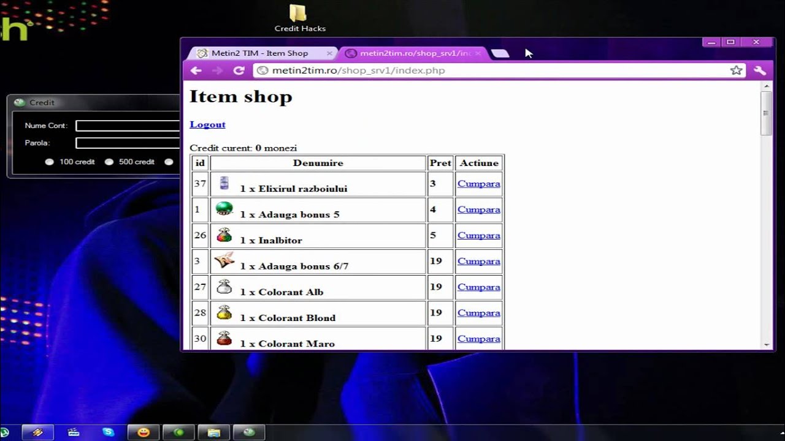The height and width of the screenshot is (441, 785).
Task: Click the Elixirul razboiului item icon
Action: click(224, 183)
